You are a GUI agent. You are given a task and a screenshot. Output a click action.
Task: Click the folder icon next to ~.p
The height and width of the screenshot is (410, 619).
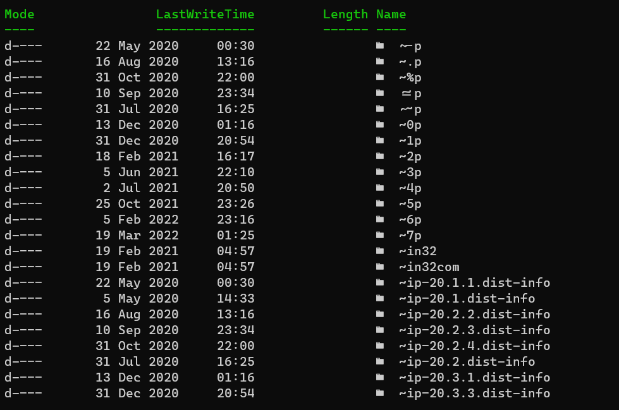379,61
